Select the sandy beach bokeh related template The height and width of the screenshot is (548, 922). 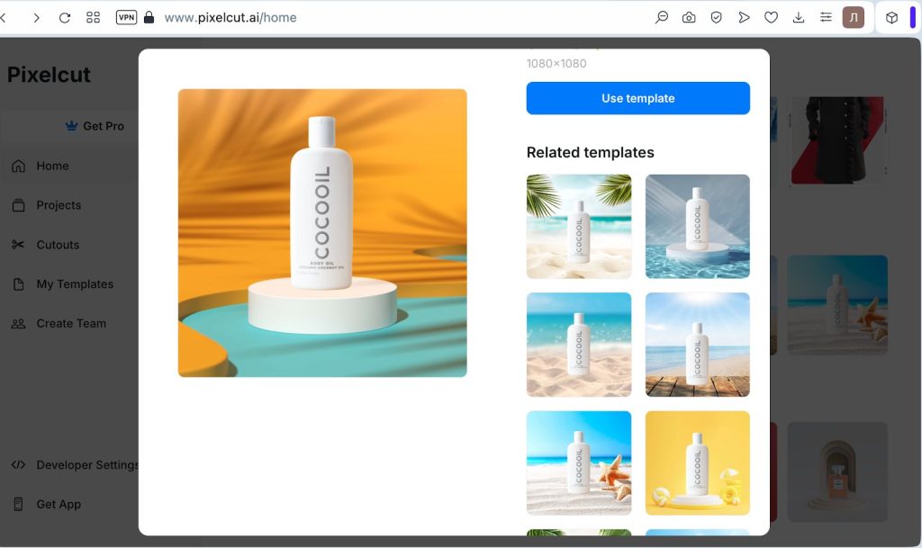[x=579, y=345]
